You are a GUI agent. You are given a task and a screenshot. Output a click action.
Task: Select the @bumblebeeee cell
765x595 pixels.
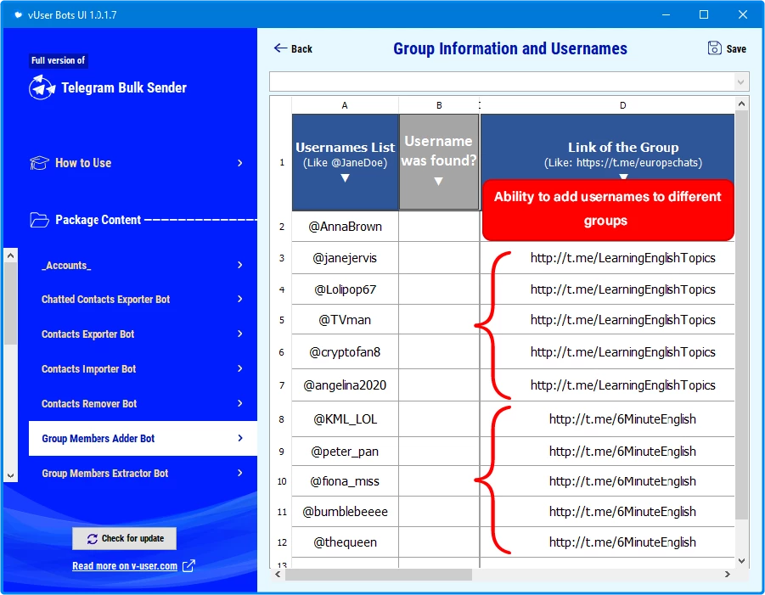[345, 512]
